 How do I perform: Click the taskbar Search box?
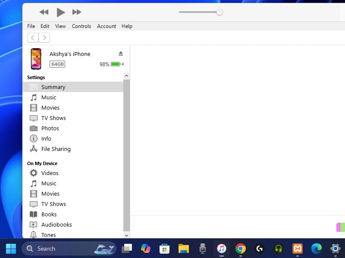click(x=69, y=249)
